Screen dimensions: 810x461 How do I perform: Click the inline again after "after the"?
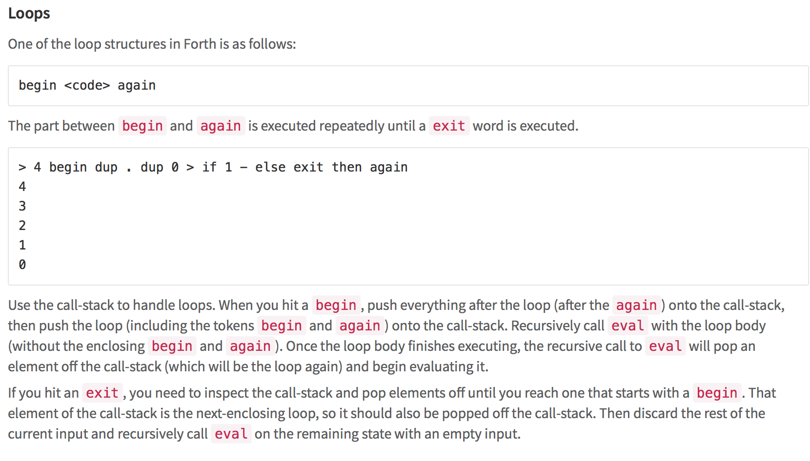(636, 306)
